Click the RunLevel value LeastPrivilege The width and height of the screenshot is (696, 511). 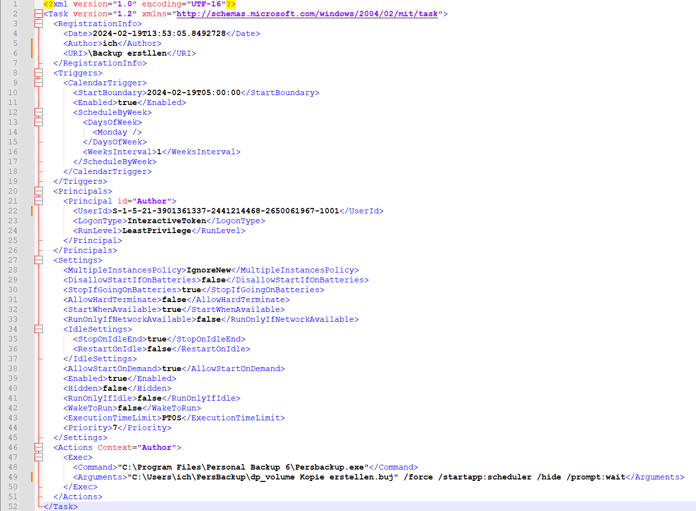(157, 231)
